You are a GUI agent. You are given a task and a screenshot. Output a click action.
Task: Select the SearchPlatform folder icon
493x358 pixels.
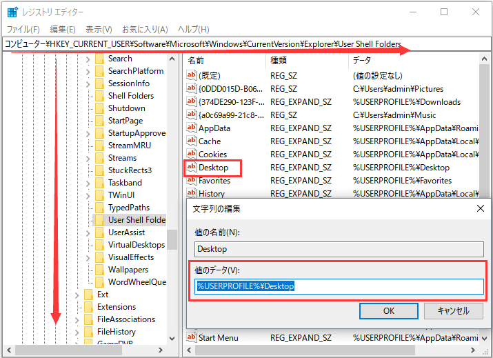pos(99,71)
